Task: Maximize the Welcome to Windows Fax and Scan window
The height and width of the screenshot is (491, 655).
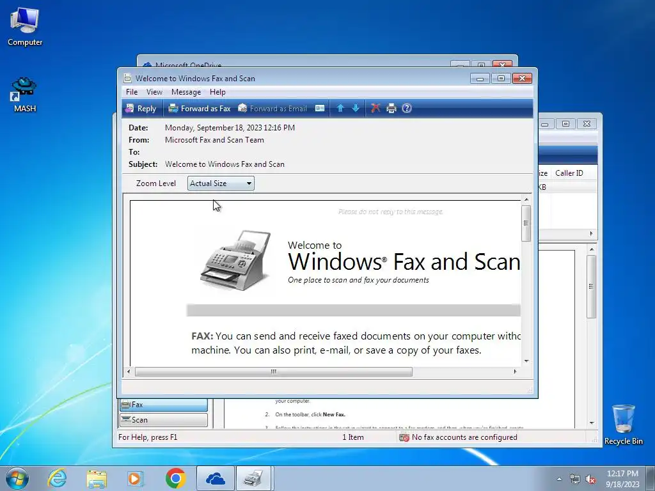Action: coord(501,79)
